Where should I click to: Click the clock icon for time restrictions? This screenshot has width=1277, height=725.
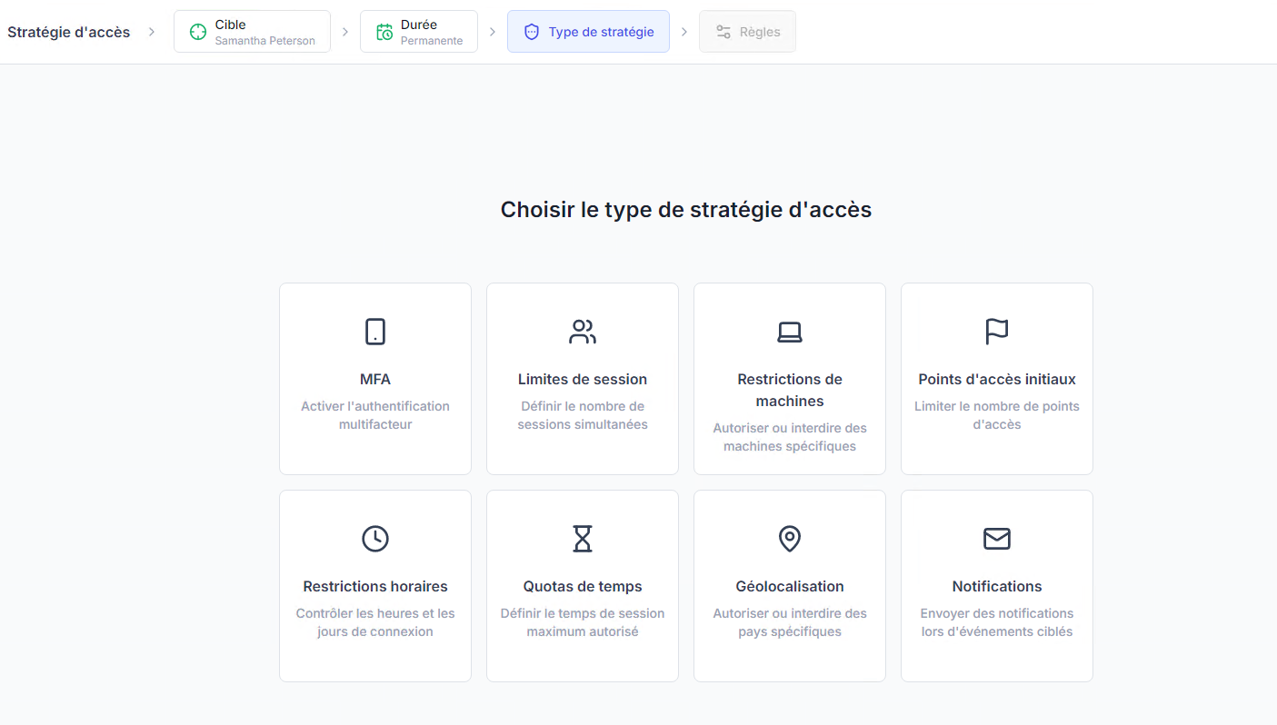coord(375,539)
